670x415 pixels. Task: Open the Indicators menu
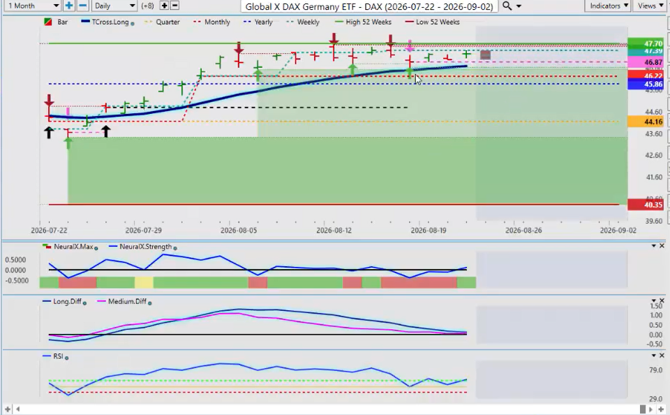pyautogui.click(x=608, y=6)
